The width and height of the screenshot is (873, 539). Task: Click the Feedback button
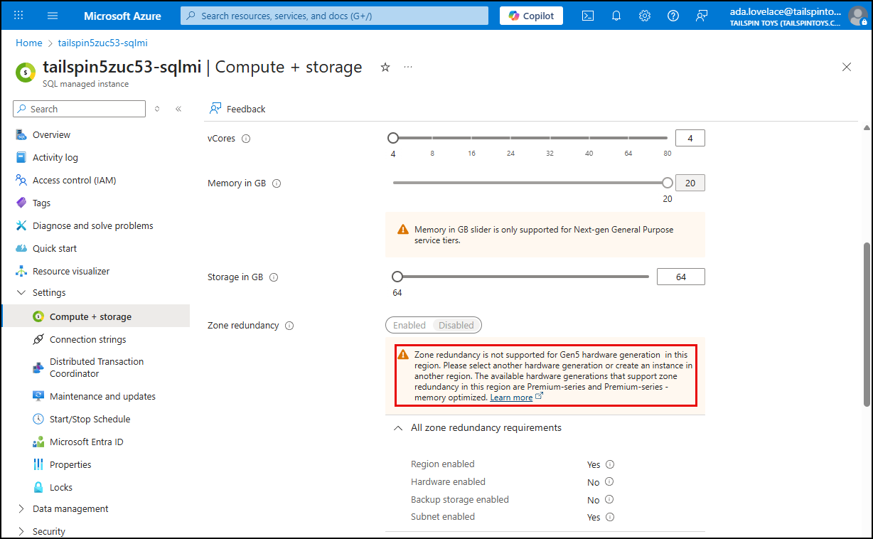(237, 109)
